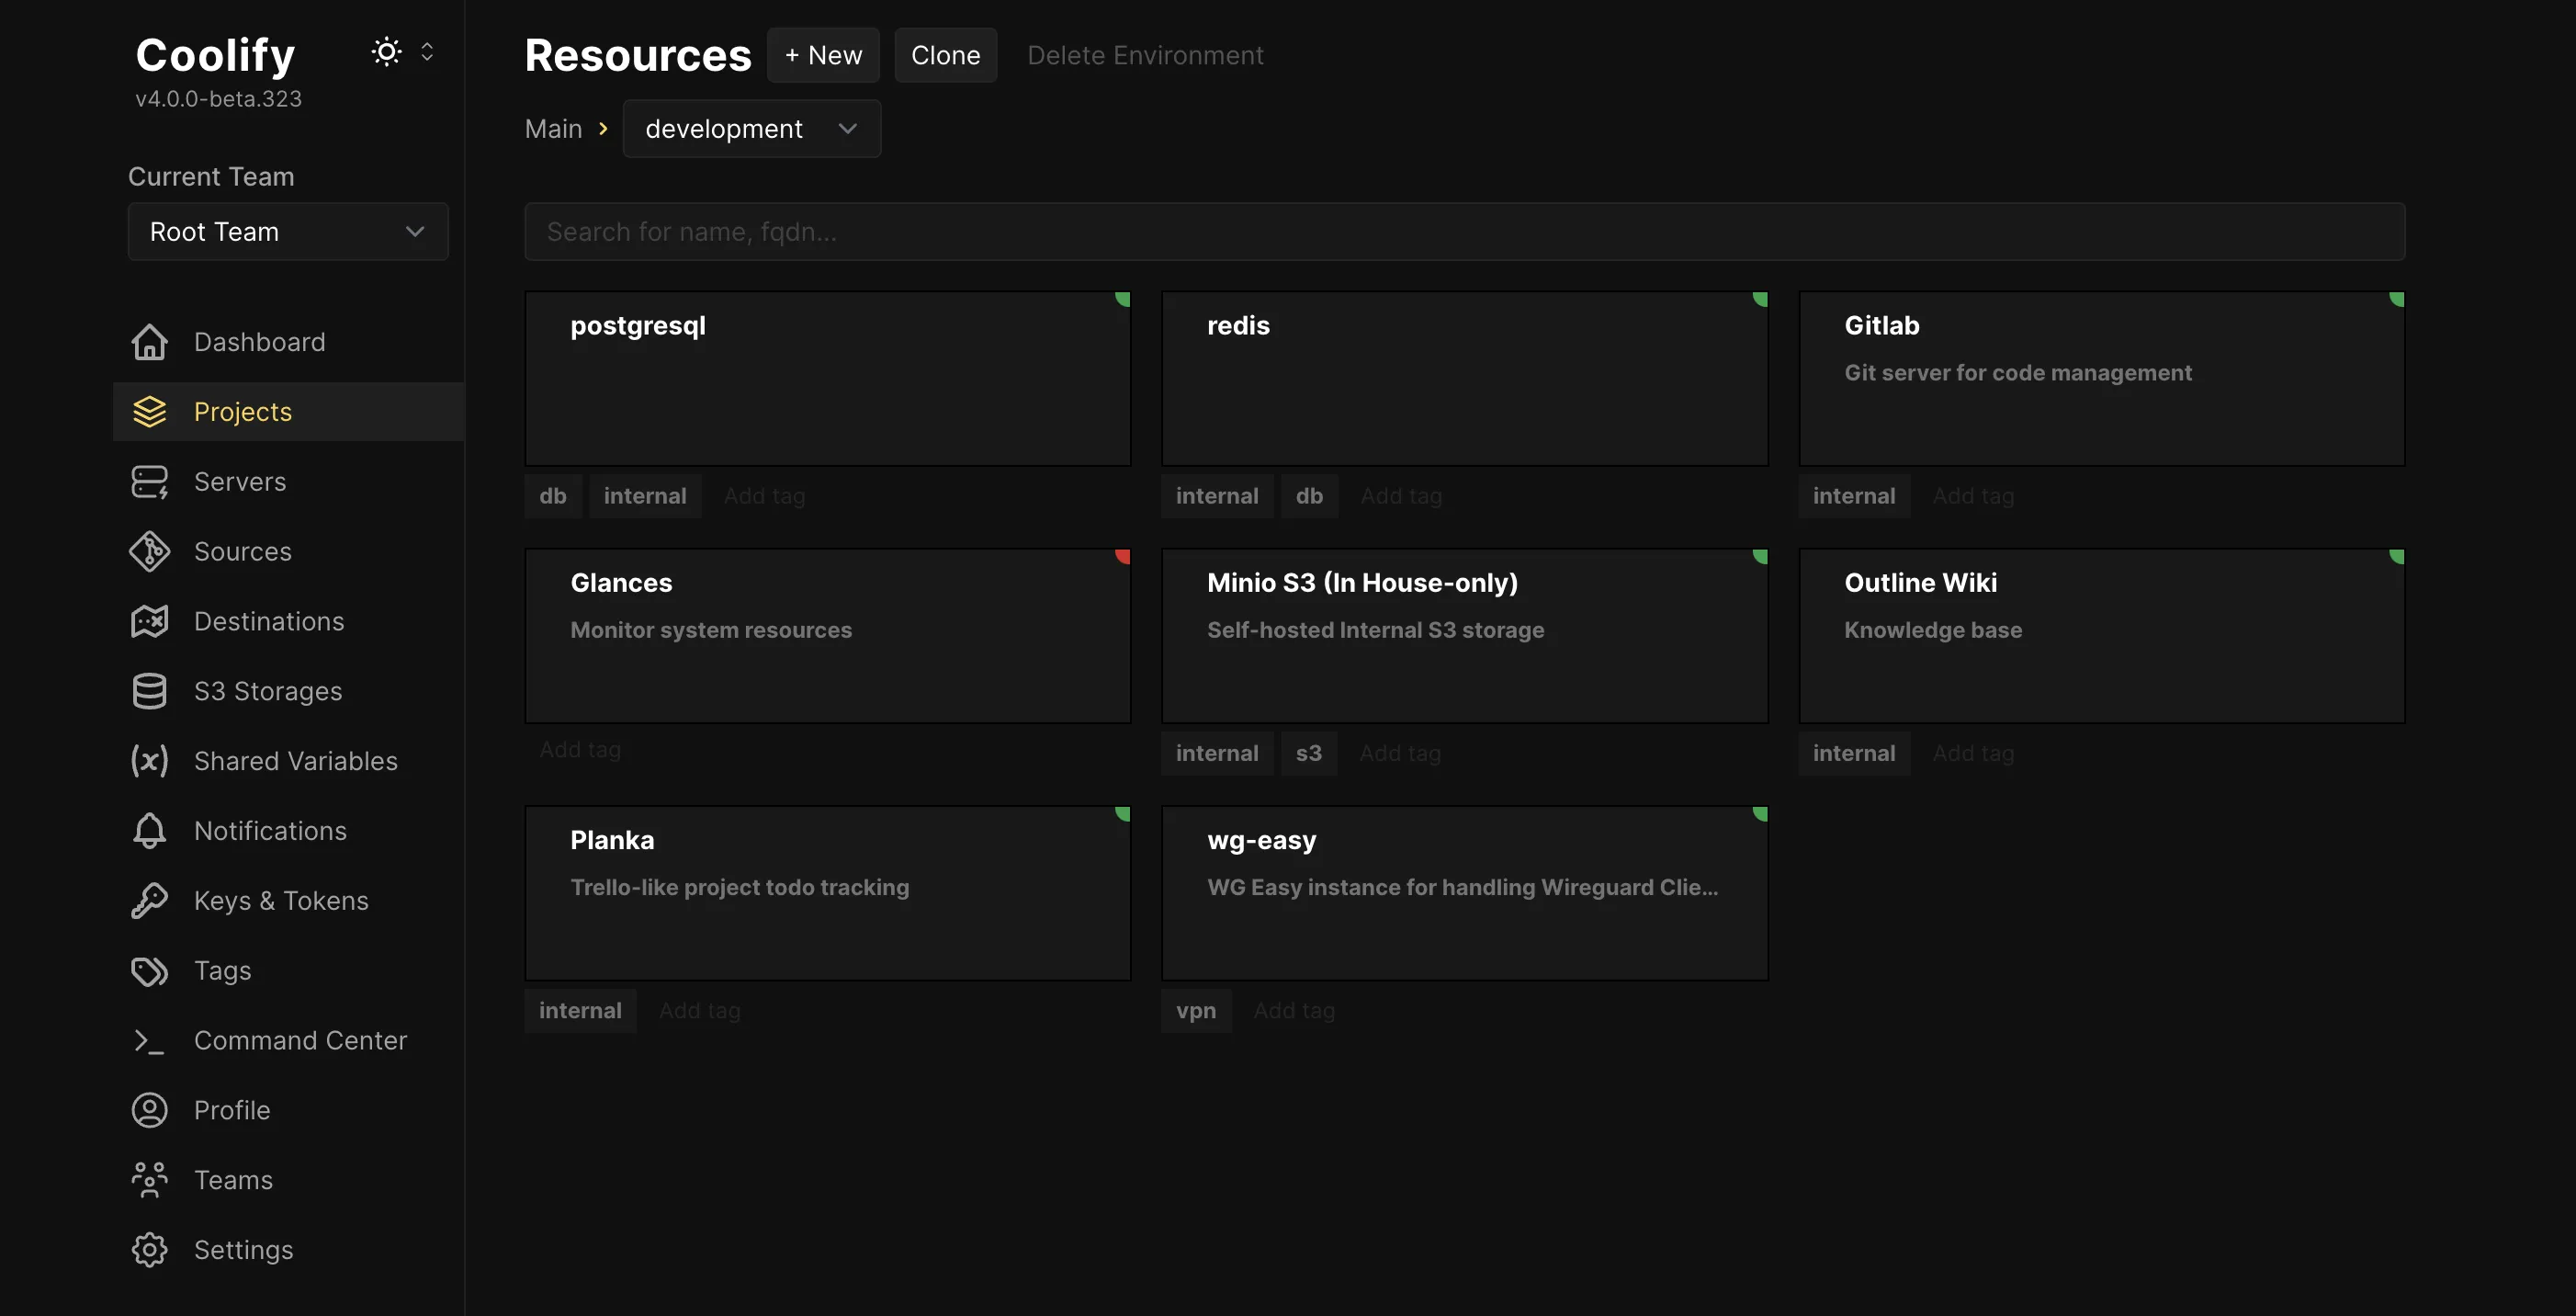Image resolution: width=2576 pixels, height=1316 pixels.
Task: Click the + New button
Action: [823, 55]
